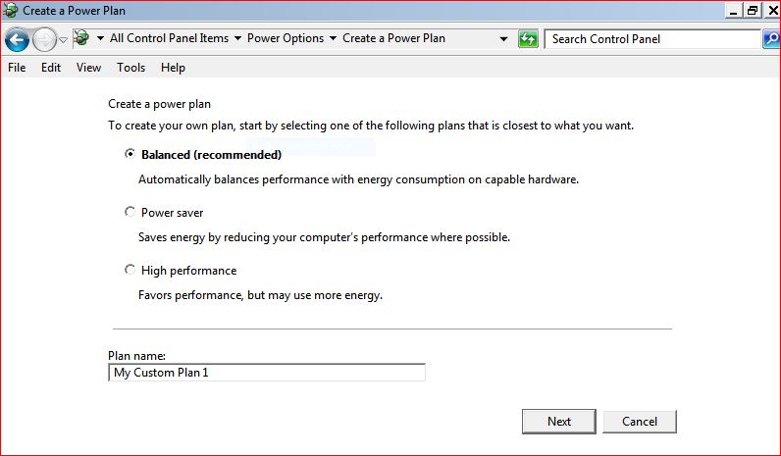Open the View menu
Screen dimensions: 781x456
[88, 68]
